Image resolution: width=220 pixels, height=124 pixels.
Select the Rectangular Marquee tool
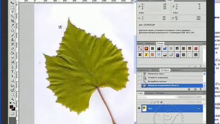tap(12, 8)
